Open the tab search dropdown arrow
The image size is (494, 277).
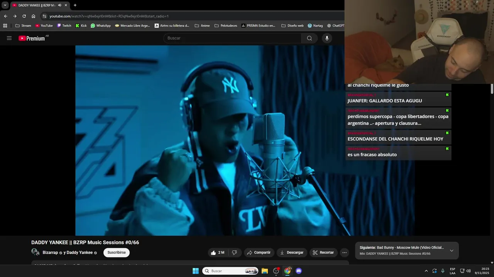coord(5,5)
